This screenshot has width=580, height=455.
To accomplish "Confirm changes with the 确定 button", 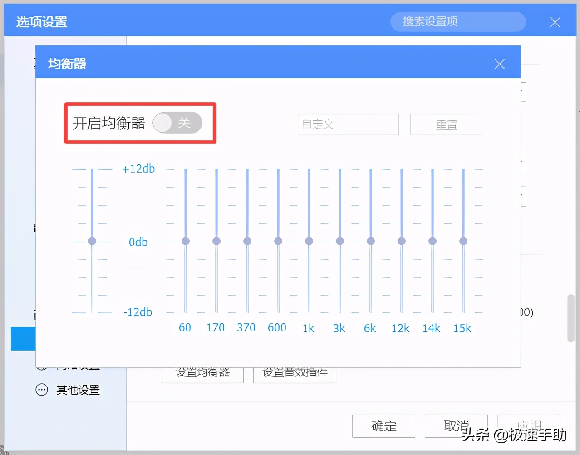I will (383, 426).
